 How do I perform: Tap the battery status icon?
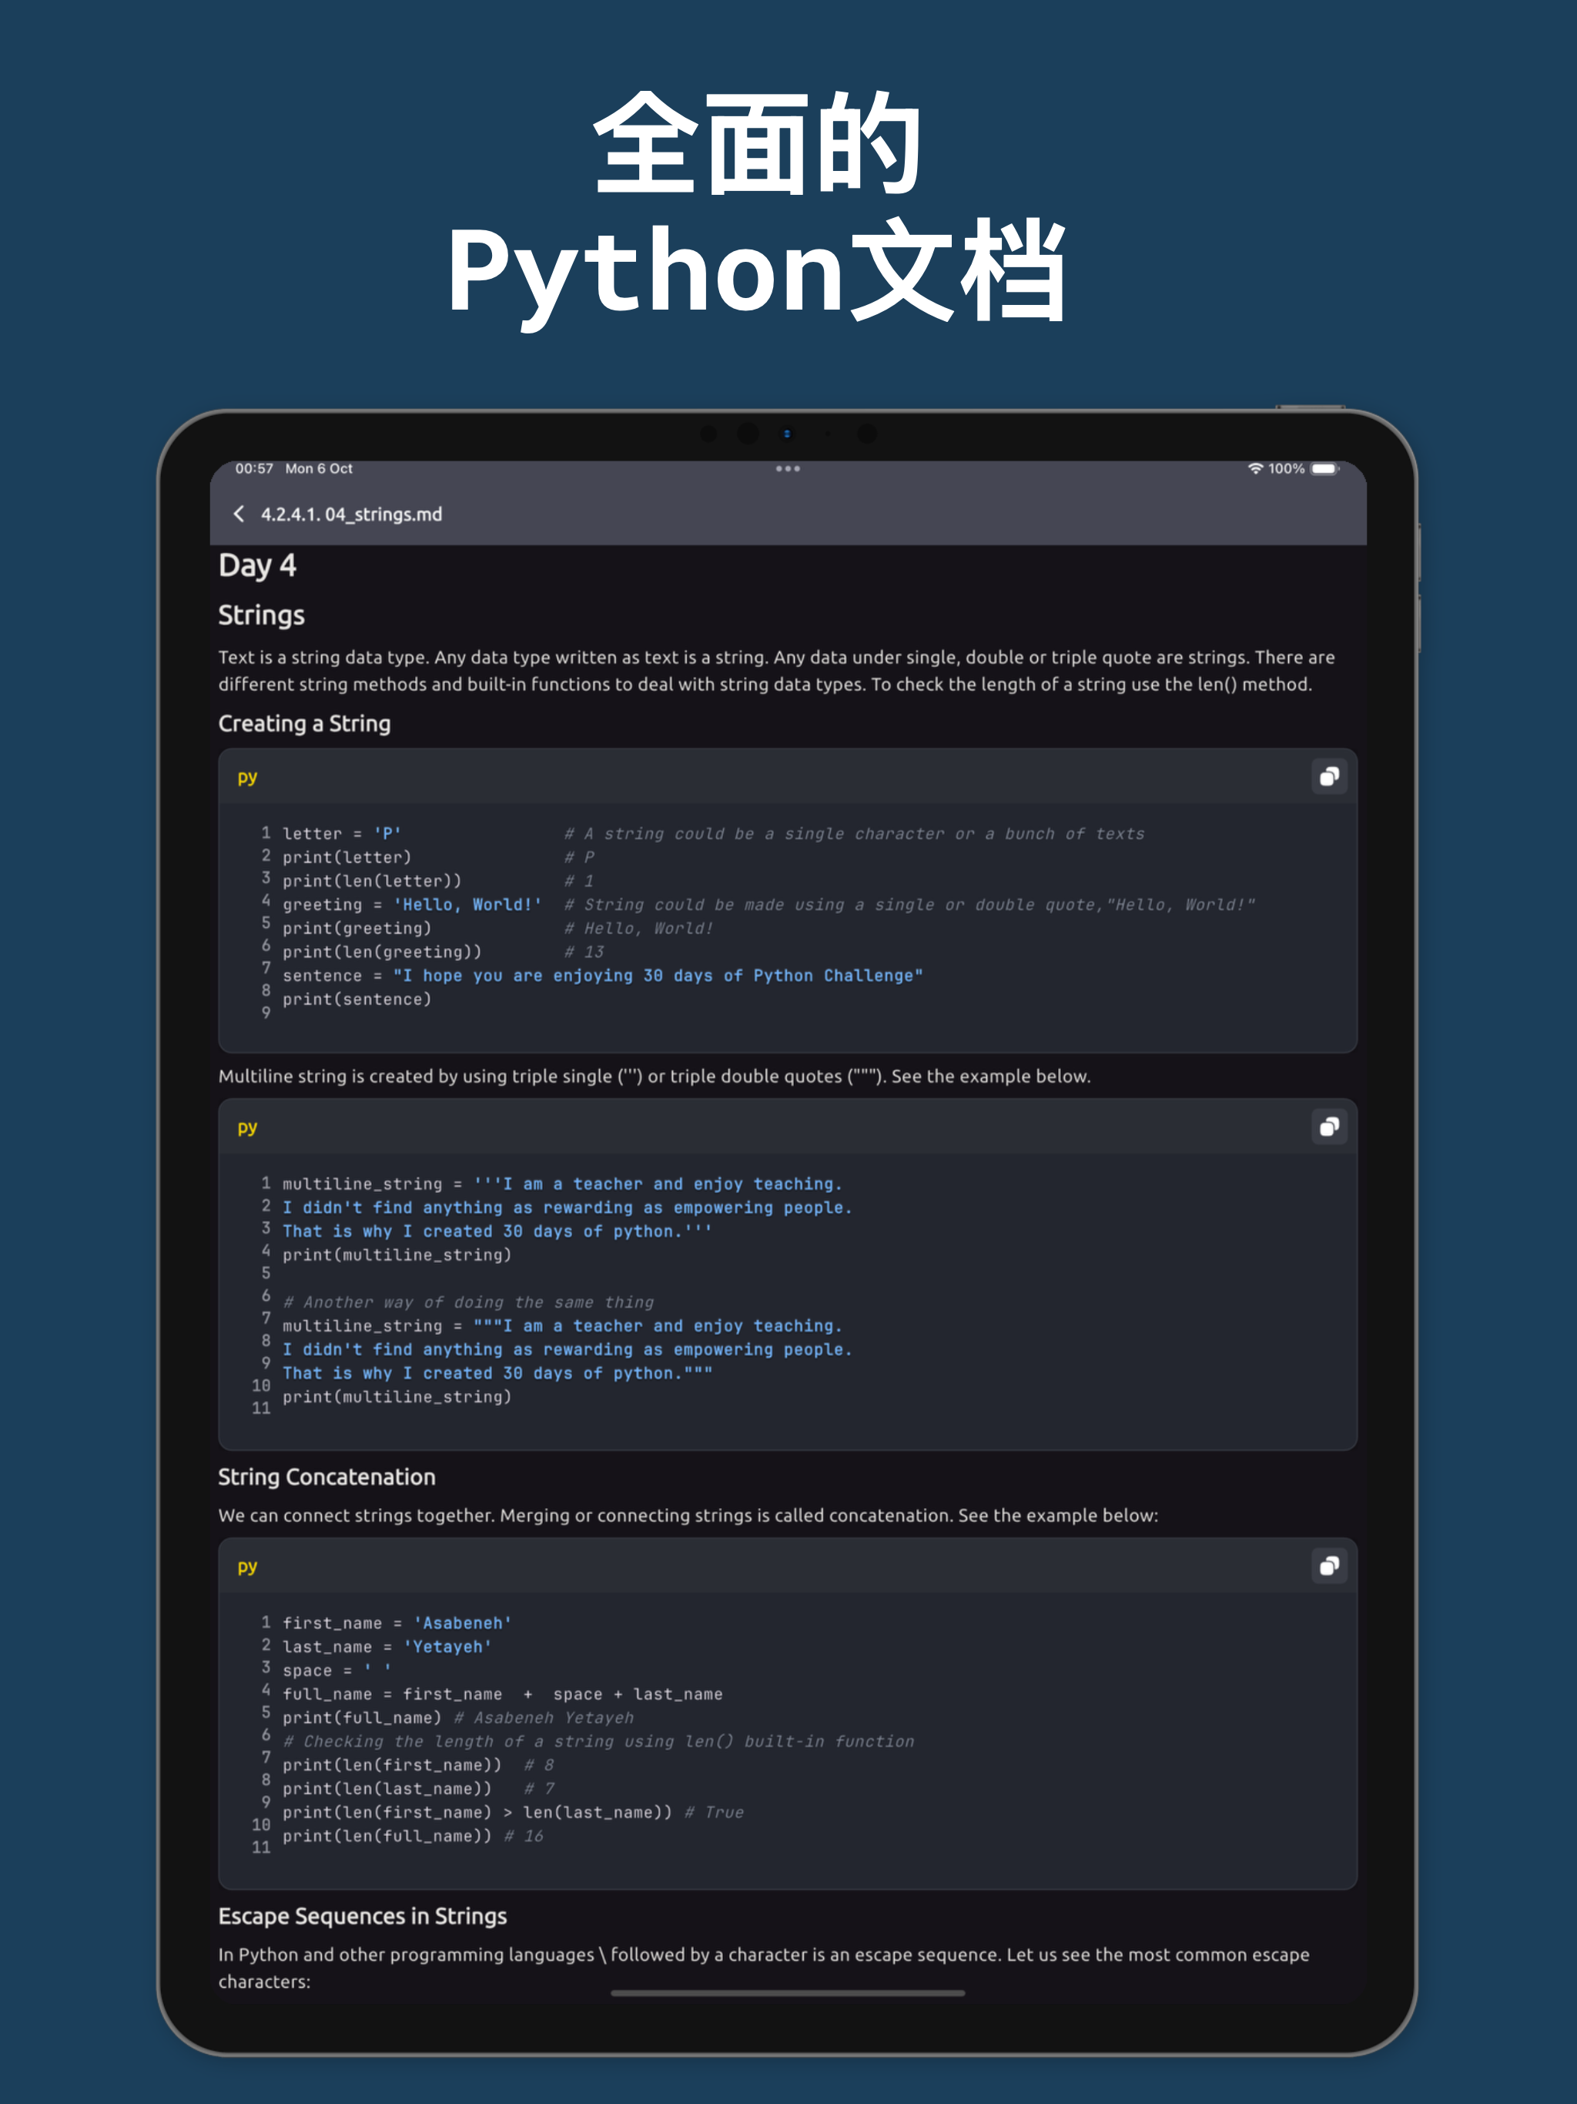pos(1324,469)
